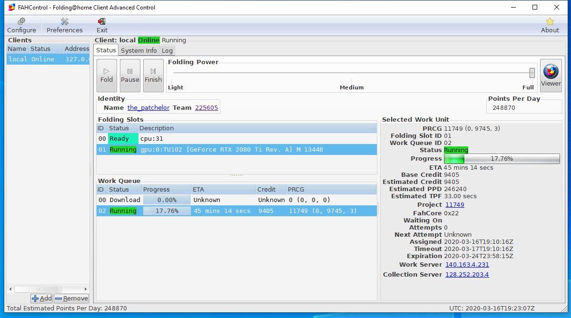
Task: Select the local client row
Action: click(x=48, y=59)
